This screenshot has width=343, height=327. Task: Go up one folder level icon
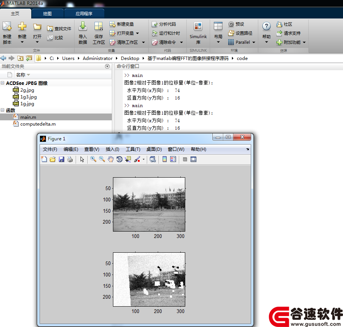pos(20,58)
